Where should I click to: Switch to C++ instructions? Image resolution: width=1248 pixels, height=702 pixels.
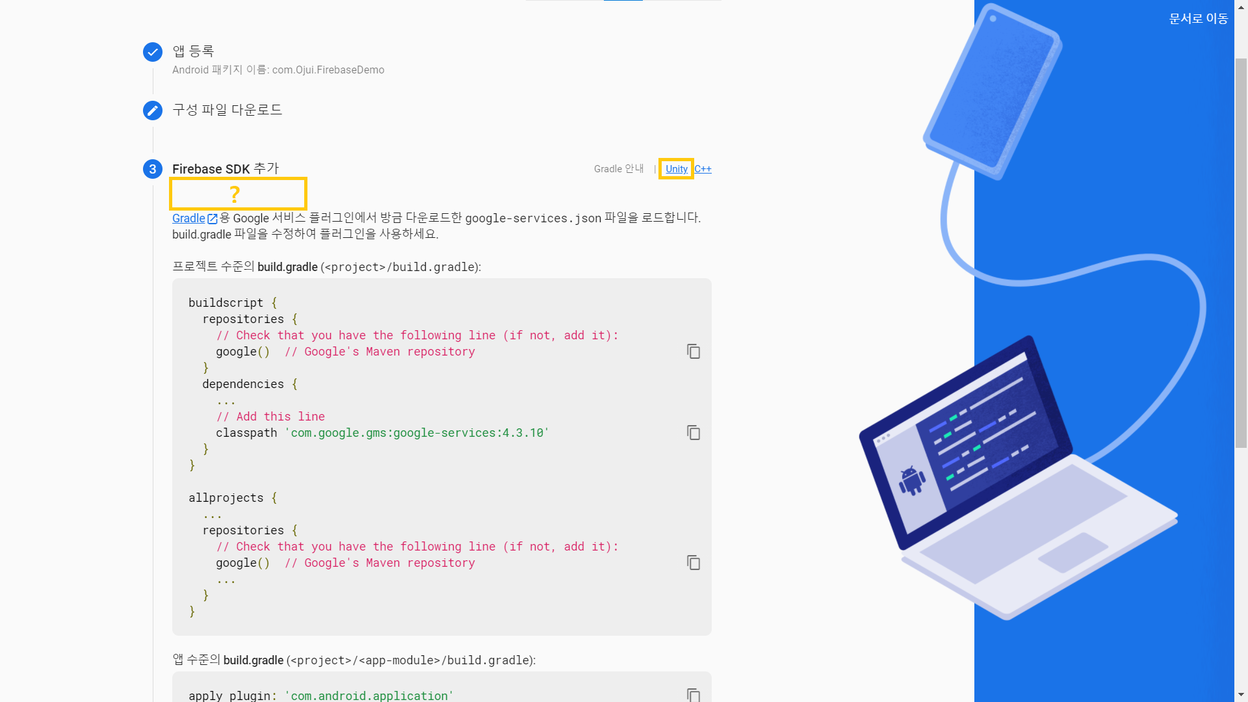(x=703, y=169)
